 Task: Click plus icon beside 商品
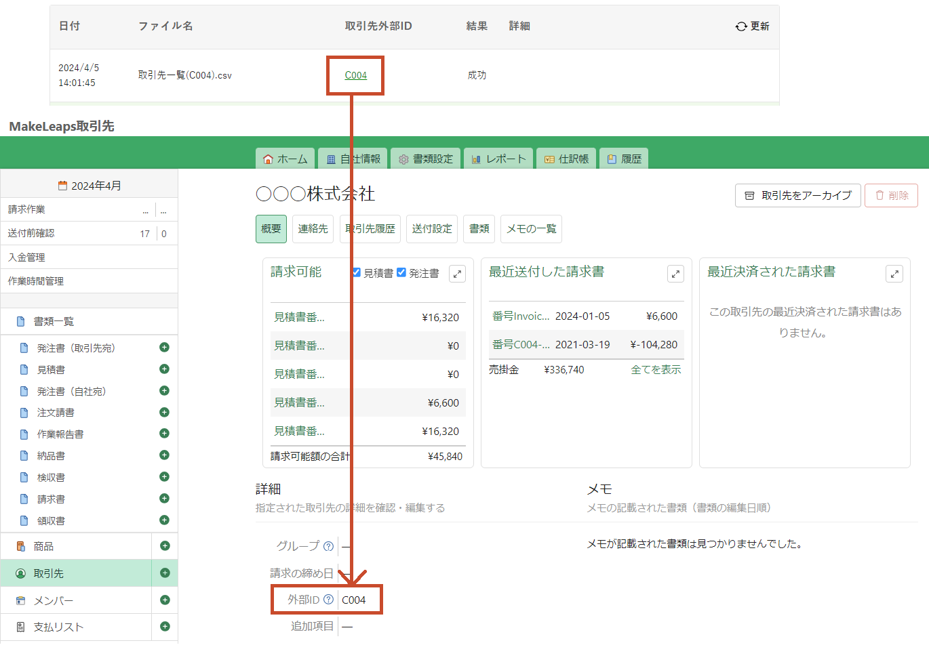[x=165, y=546]
